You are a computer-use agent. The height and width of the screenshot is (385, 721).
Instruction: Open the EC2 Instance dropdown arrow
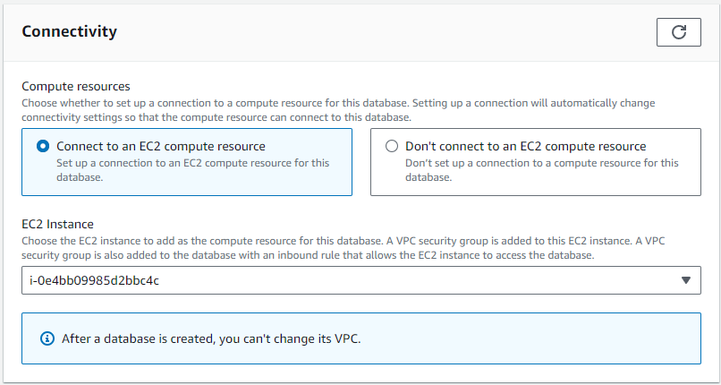point(686,280)
